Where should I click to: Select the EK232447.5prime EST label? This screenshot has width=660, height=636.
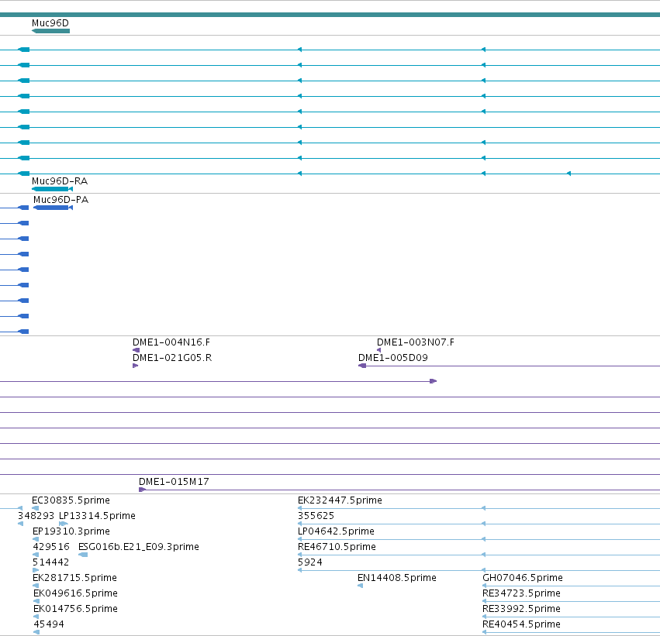pyautogui.click(x=340, y=500)
